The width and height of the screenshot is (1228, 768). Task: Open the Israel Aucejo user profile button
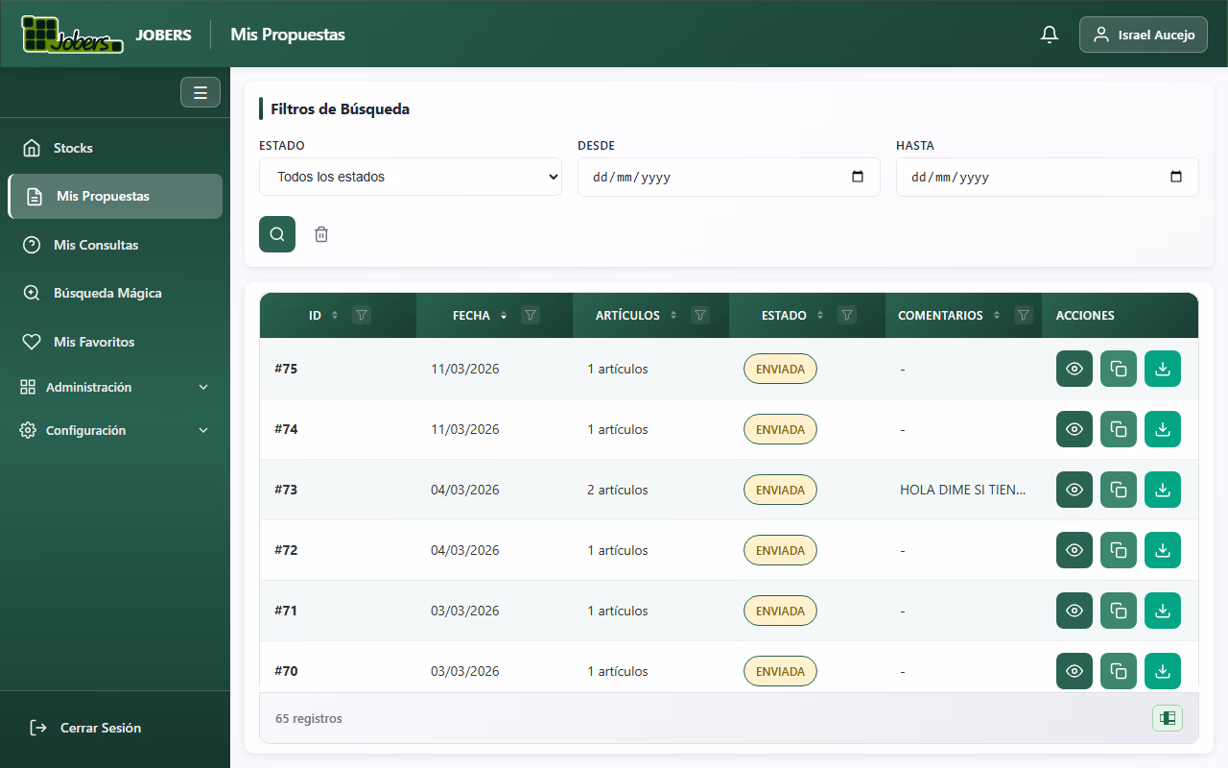click(x=1143, y=35)
